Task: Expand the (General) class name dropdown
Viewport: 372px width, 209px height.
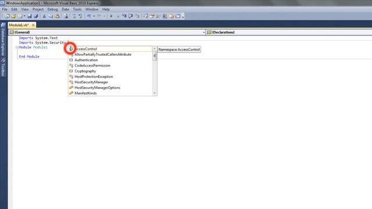Action: coord(203,33)
